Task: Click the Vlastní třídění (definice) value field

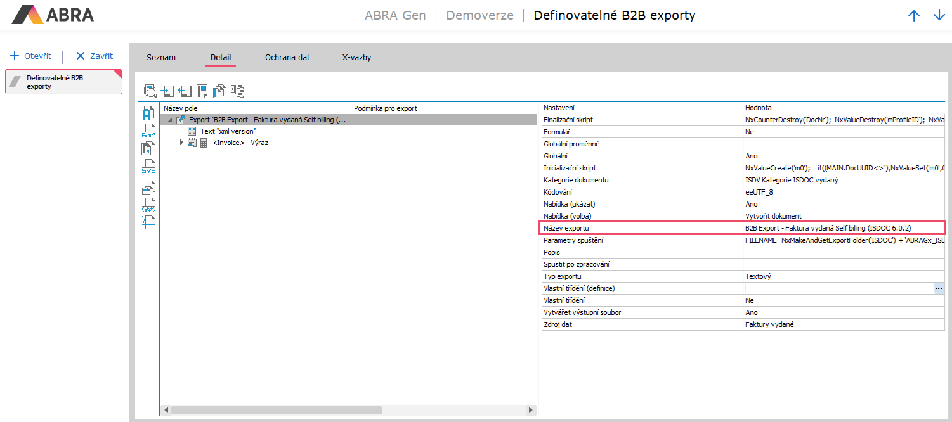Action: click(x=838, y=288)
